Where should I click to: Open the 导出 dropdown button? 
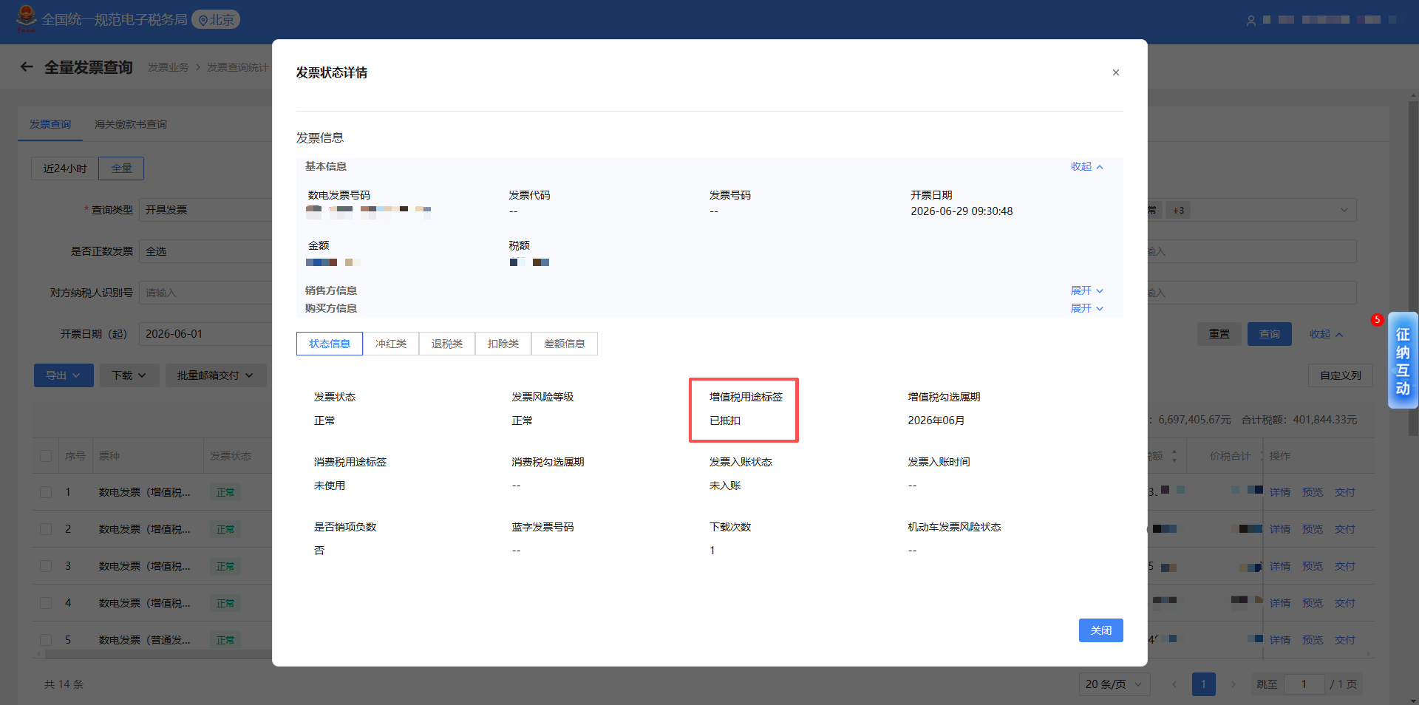[64, 375]
